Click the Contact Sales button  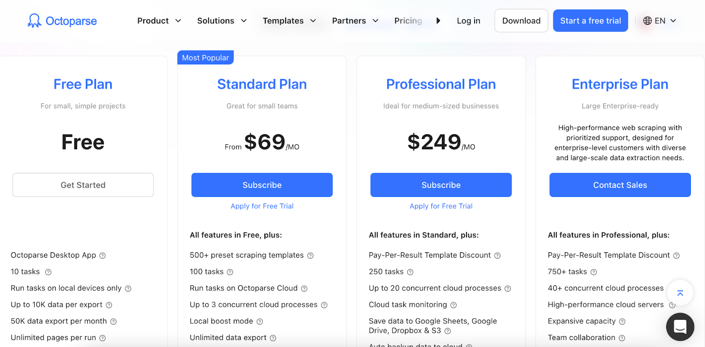pos(620,185)
